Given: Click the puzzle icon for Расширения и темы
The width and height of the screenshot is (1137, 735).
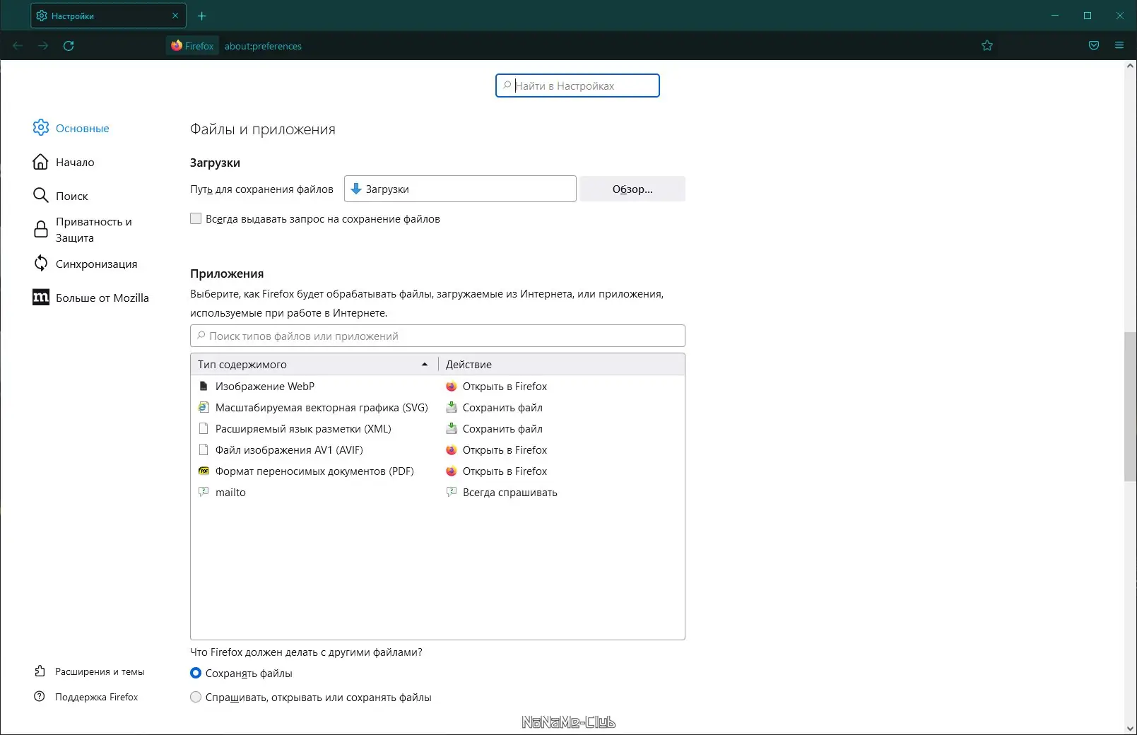Looking at the screenshot, I should (40, 671).
